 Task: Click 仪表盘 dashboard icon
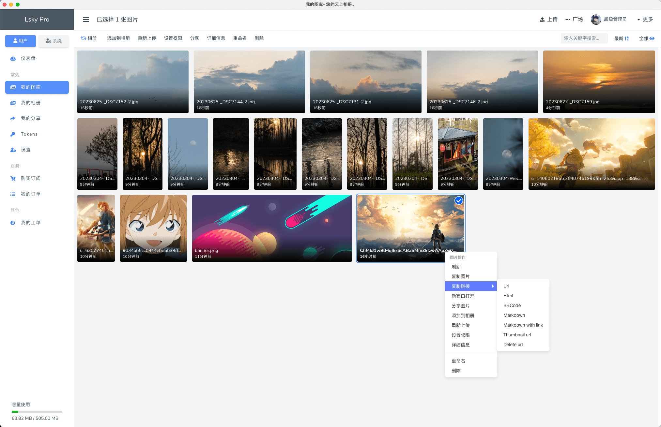pyautogui.click(x=13, y=58)
